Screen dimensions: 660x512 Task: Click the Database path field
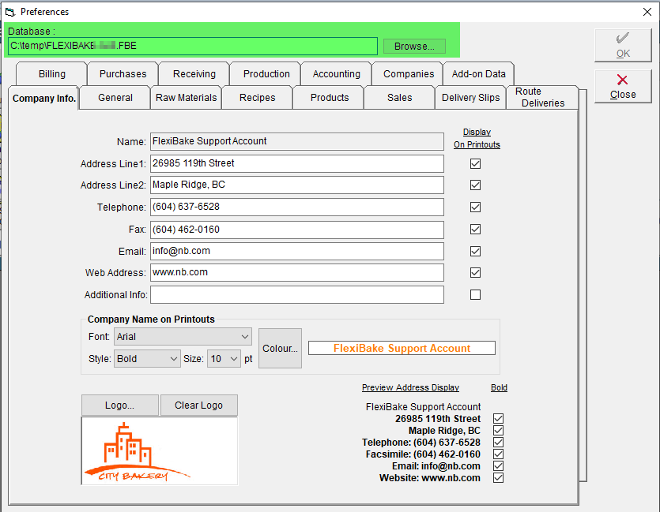pyautogui.click(x=192, y=46)
